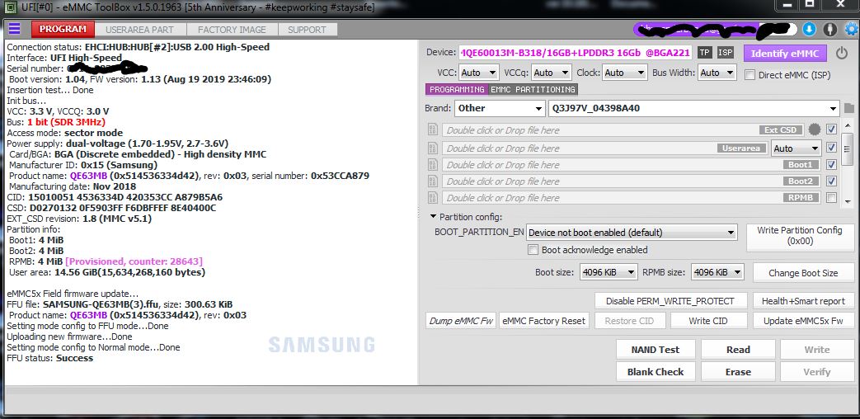Open the VCC voltage dropdown
860x419 pixels.
(x=479, y=73)
